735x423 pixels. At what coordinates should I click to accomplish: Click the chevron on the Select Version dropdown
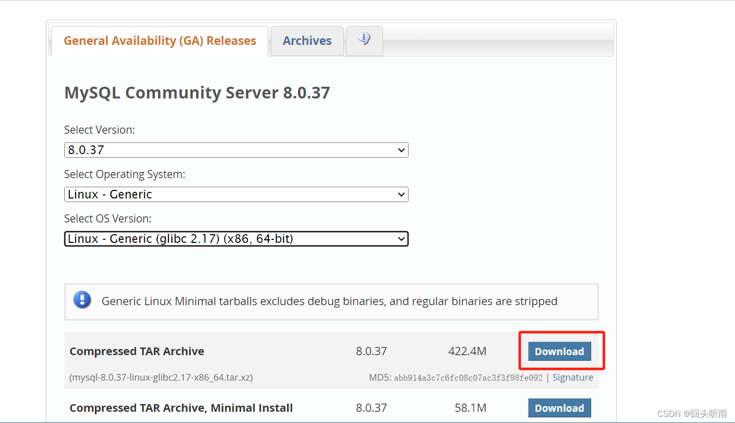click(401, 150)
